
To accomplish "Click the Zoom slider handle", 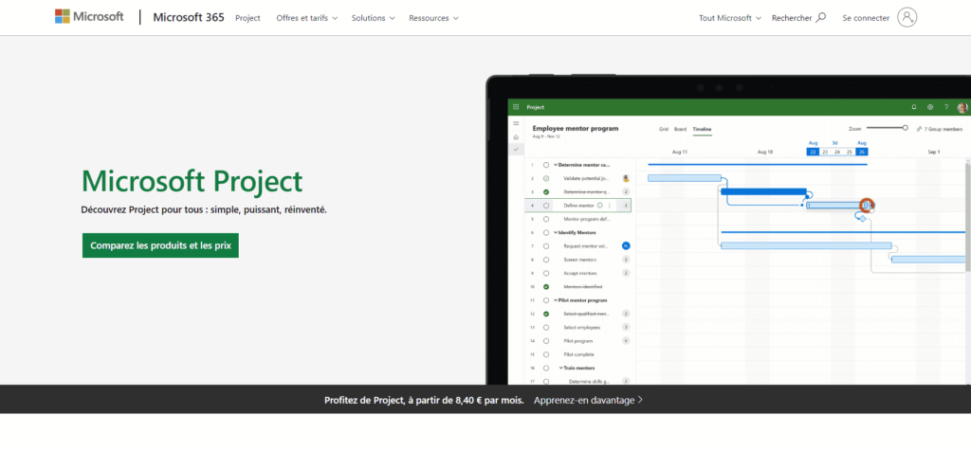I will click(905, 127).
